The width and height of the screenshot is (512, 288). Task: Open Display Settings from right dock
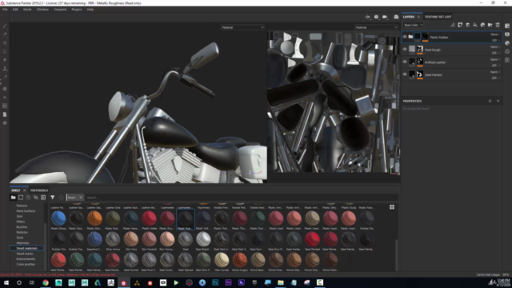tap(507, 34)
